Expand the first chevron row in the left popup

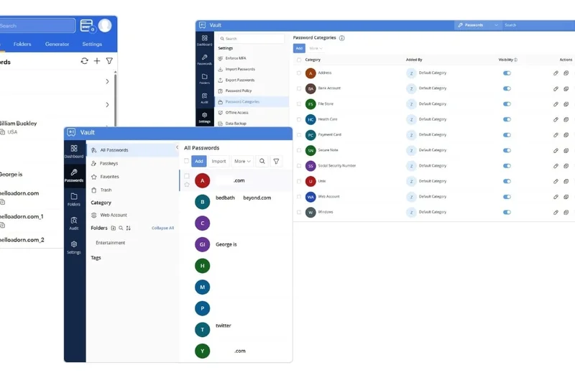pos(107,81)
